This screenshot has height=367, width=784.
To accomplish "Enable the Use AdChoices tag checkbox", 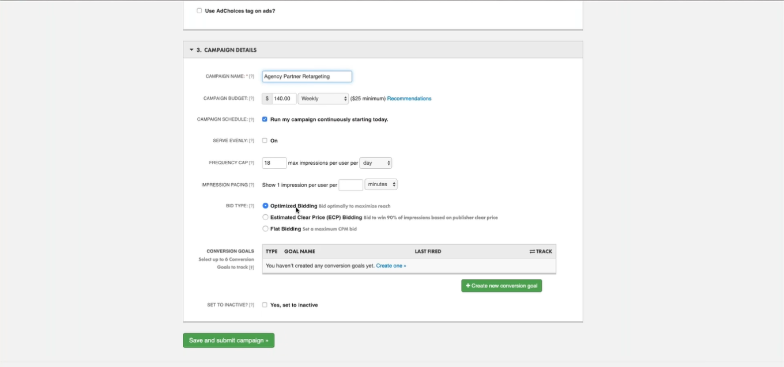I will pyautogui.click(x=199, y=11).
